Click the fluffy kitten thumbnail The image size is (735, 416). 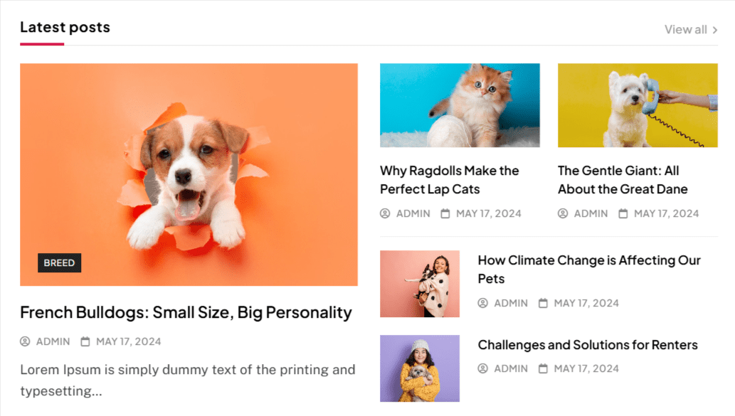click(x=460, y=105)
